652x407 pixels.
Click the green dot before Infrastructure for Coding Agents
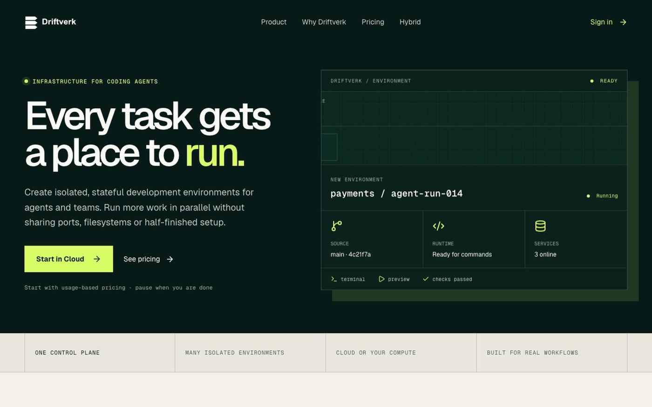coord(26,81)
